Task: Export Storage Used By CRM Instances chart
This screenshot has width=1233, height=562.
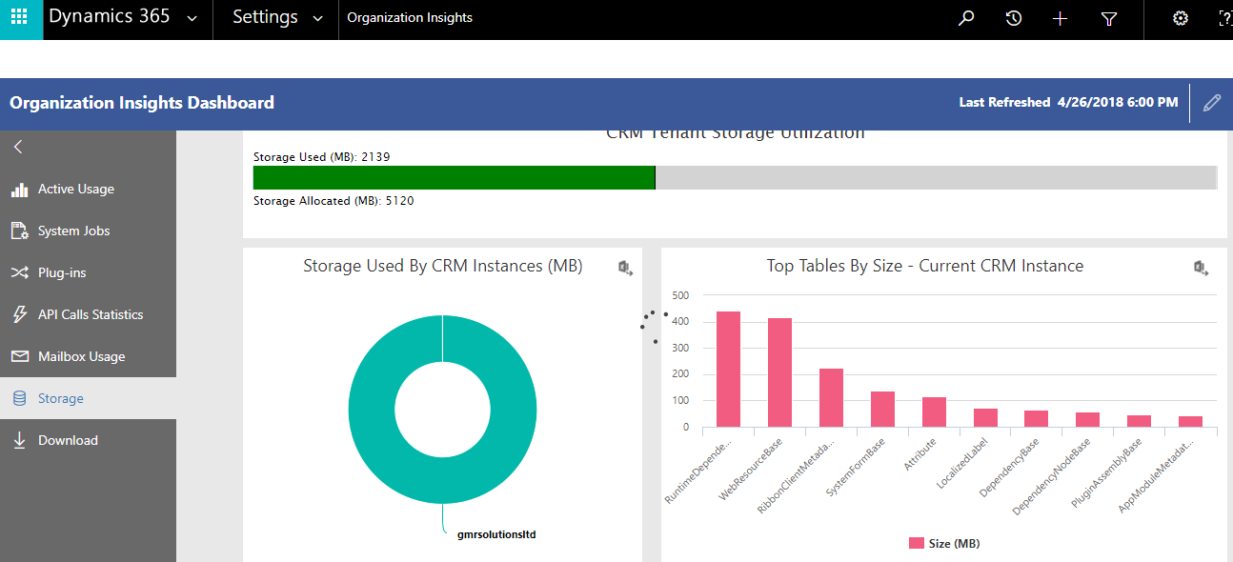Action: 625,268
